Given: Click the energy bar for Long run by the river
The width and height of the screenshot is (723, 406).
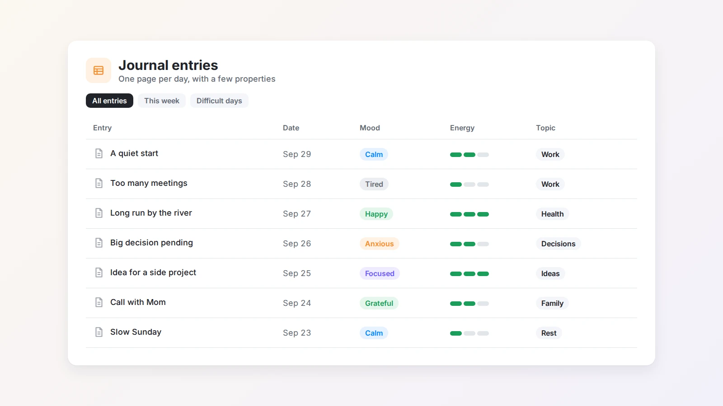Looking at the screenshot, I should (x=469, y=214).
